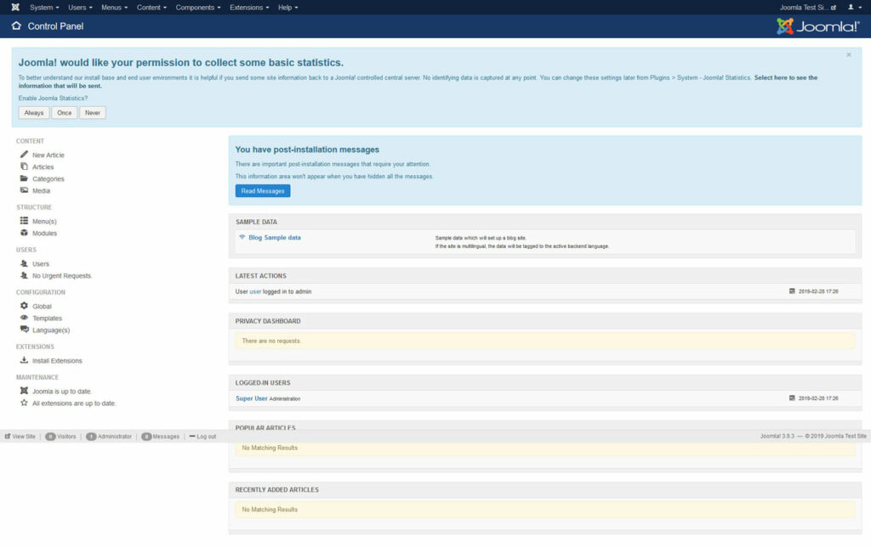Click 'No Matching Results' under Recently Added Articles
The width and height of the screenshot is (871, 547).
click(270, 510)
